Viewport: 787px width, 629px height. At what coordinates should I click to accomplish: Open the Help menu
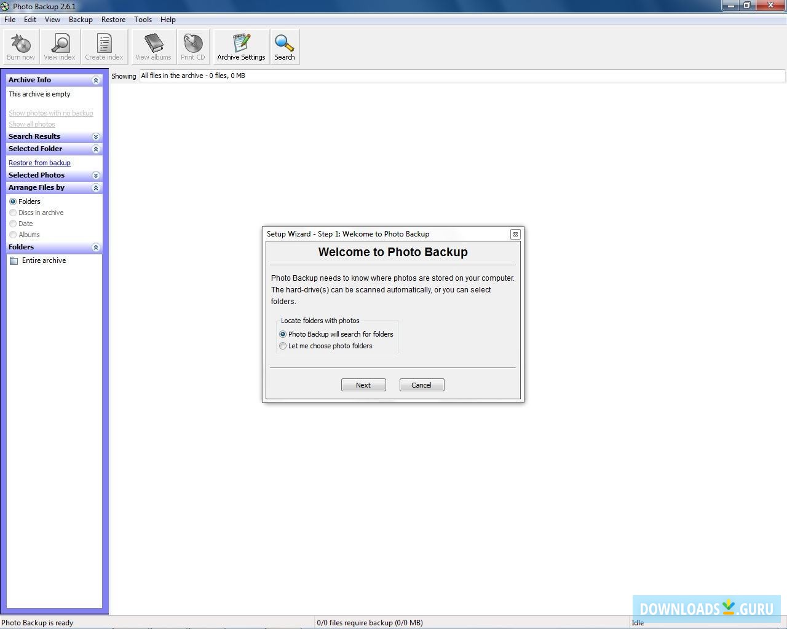pos(168,20)
